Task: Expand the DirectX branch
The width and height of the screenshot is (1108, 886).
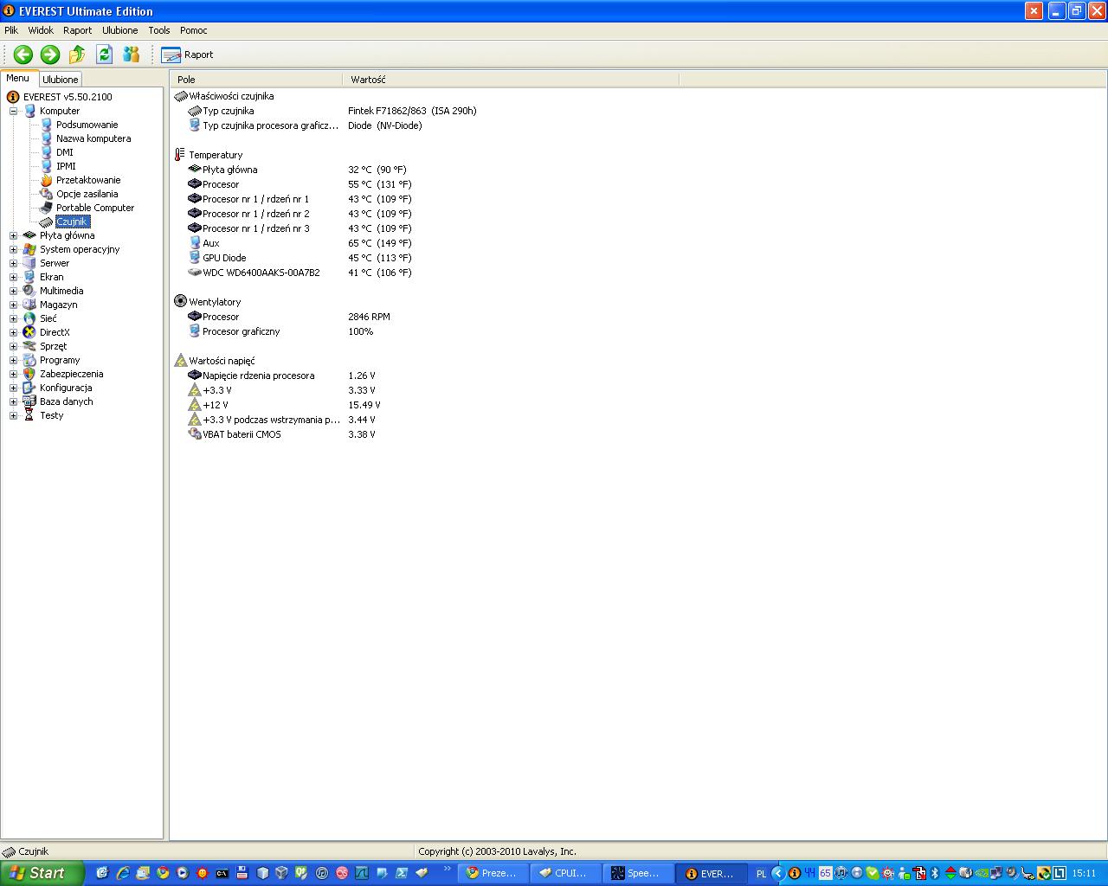Action: [13, 332]
